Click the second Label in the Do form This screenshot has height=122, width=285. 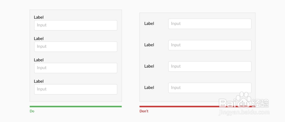(x=39, y=39)
